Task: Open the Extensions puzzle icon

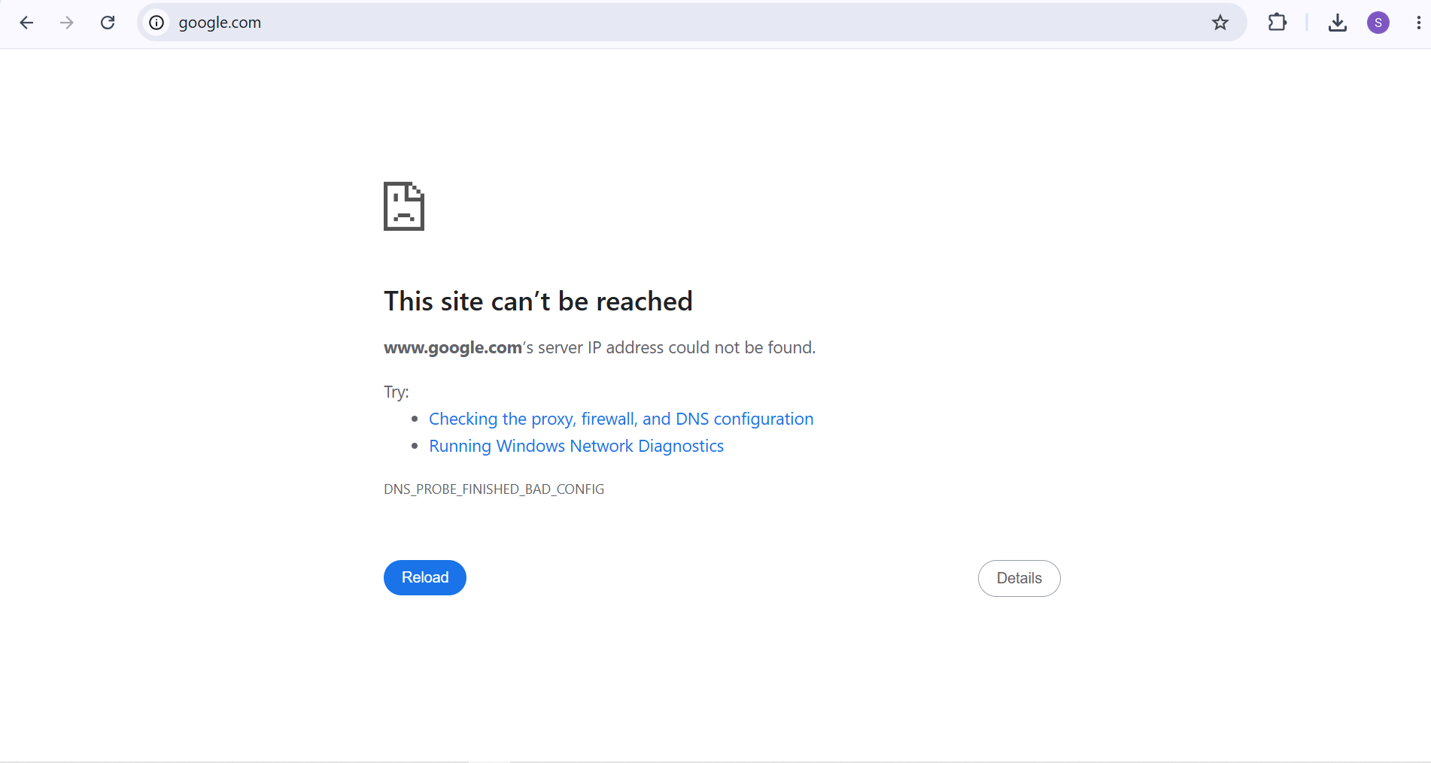Action: [x=1277, y=23]
